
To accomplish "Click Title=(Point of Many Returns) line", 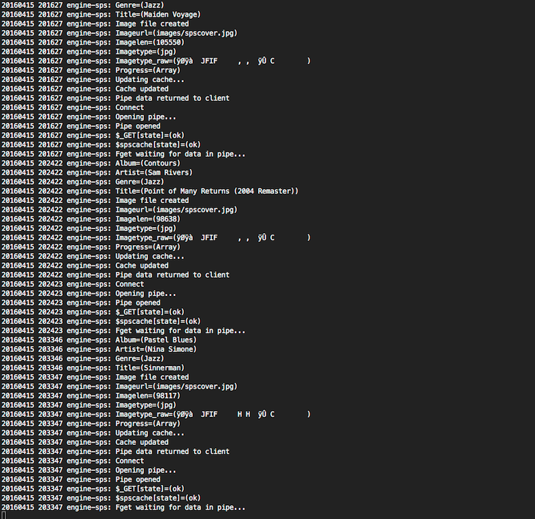I will (150, 191).
